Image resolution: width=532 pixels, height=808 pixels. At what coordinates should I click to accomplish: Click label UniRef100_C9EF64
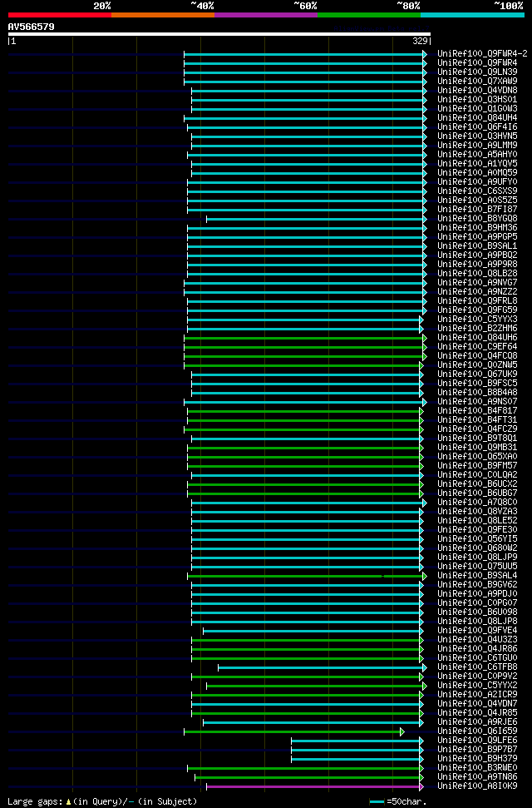tap(477, 347)
